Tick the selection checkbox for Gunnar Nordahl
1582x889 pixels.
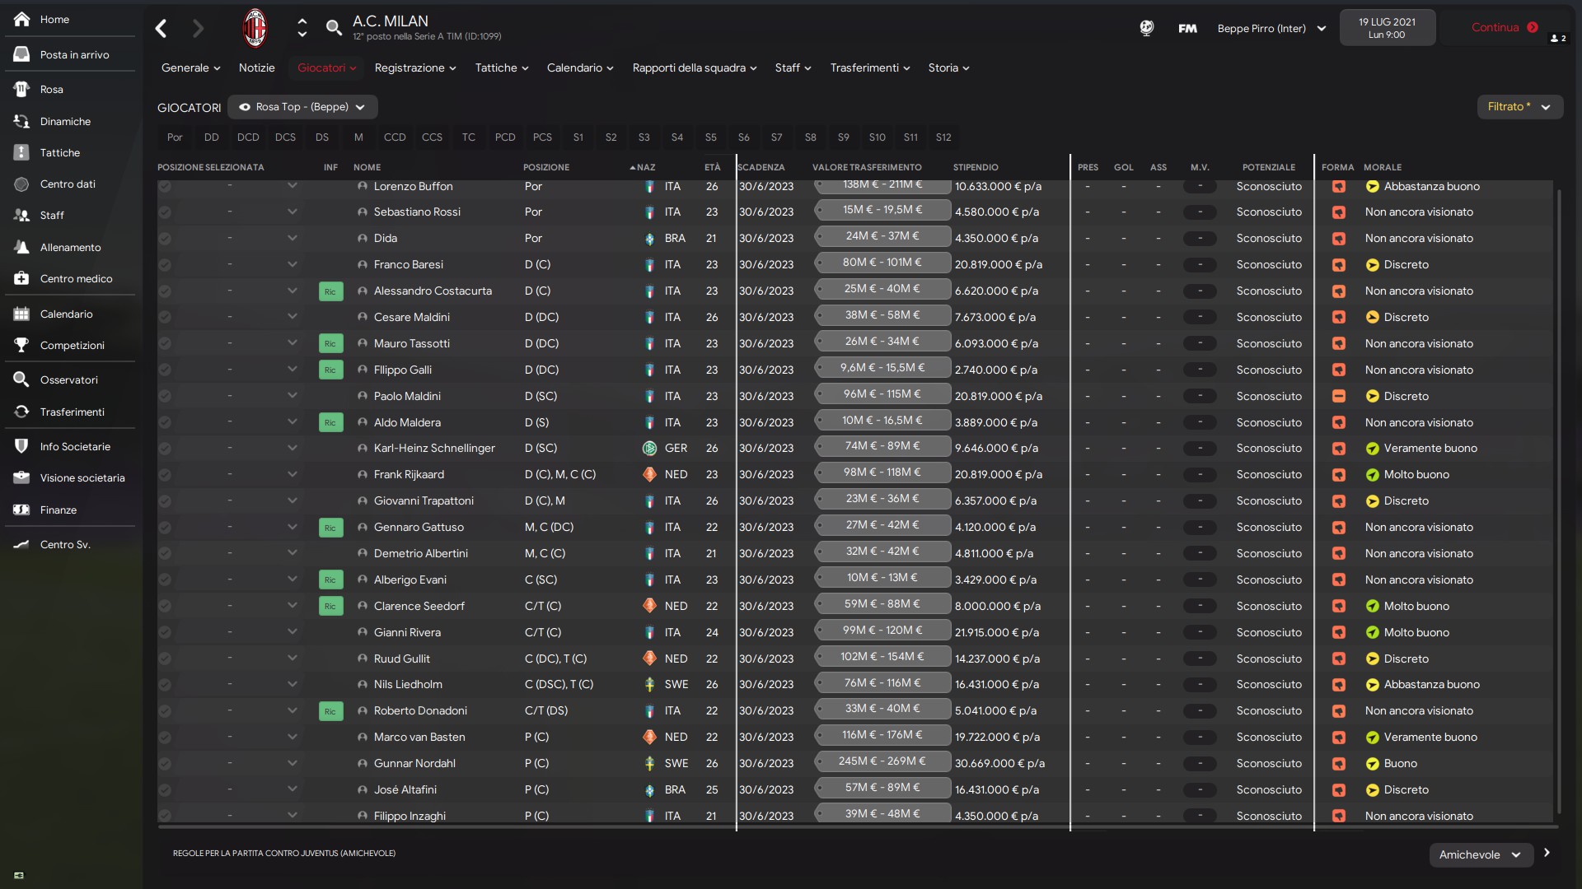[165, 763]
